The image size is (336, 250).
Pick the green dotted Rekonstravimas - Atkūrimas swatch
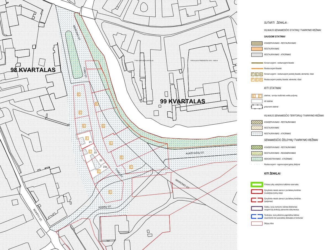point(257,159)
